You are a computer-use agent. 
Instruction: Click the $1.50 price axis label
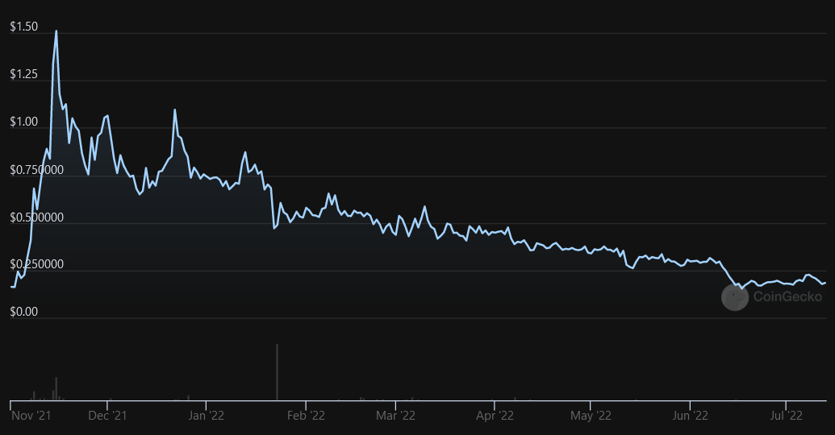(24, 27)
